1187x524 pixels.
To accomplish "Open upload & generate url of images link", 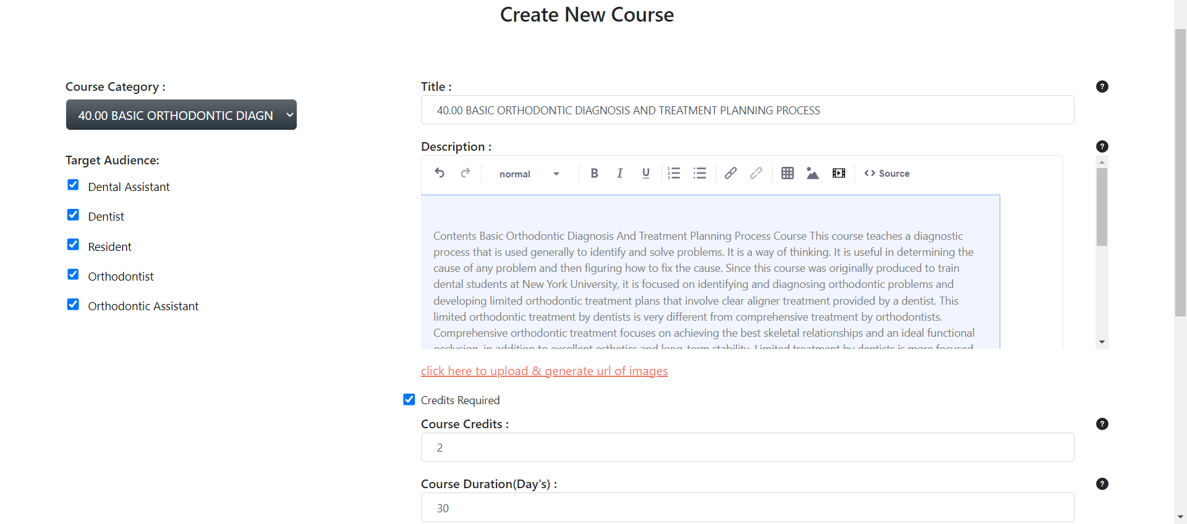I will pos(544,371).
